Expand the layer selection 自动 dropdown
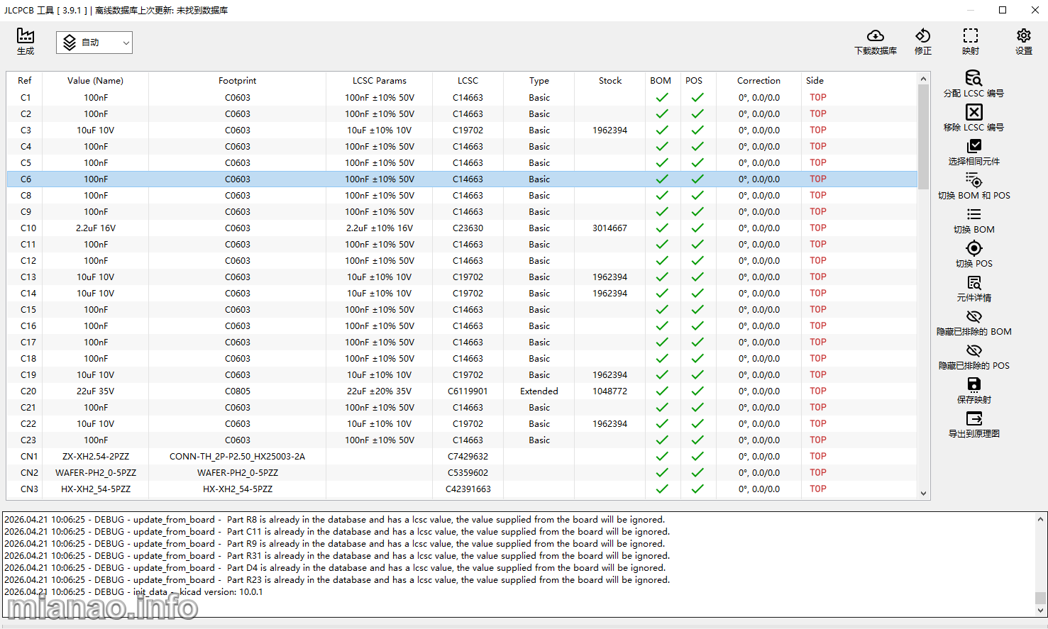The height and width of the screenshot is (629, 1048). pos(94,43)
